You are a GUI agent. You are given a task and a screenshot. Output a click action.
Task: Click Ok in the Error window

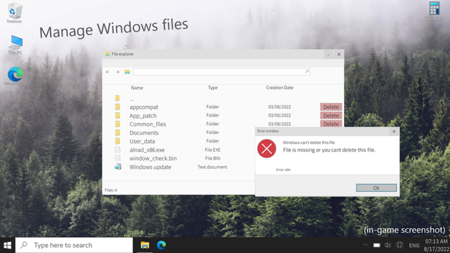click(376, 188)
